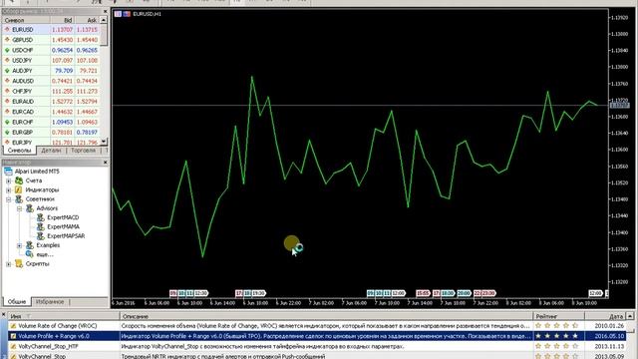Click the Bid column header

click(62, 20)
